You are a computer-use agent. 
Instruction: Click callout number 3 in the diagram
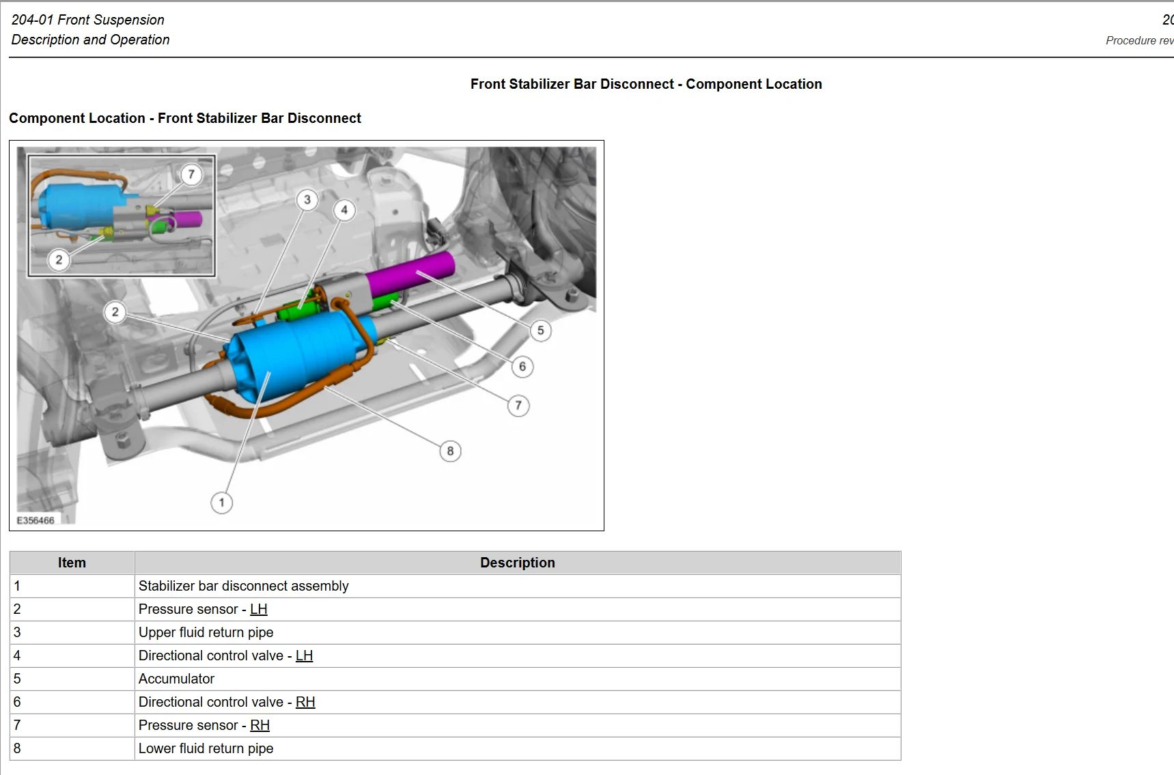click(x=307, y=199)
